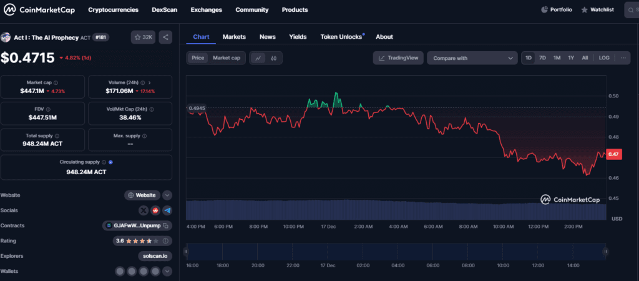Switch to the Yields tab
Viewport: 639px width, 281px height.
(x=298, y=37)
